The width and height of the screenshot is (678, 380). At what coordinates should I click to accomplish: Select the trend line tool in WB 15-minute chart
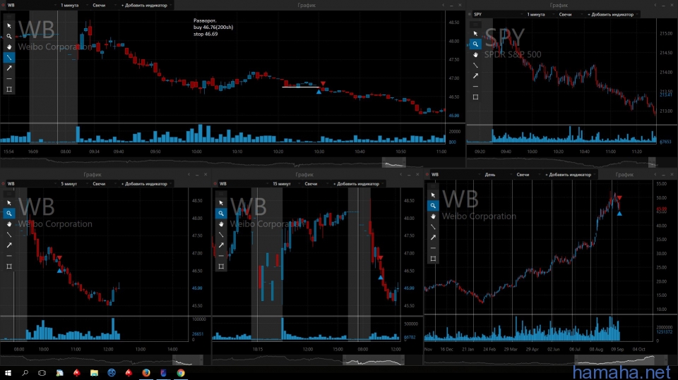pyautogui.click(x=221, y=235)
